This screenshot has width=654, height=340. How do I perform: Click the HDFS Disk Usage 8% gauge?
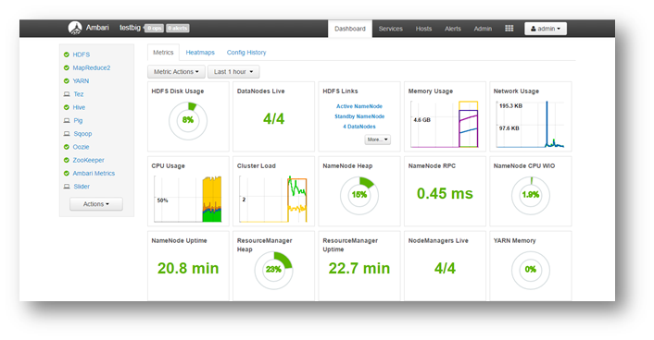pos(188,121)
